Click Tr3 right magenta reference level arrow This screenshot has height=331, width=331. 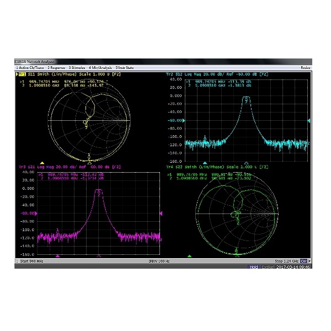(161, 213)
